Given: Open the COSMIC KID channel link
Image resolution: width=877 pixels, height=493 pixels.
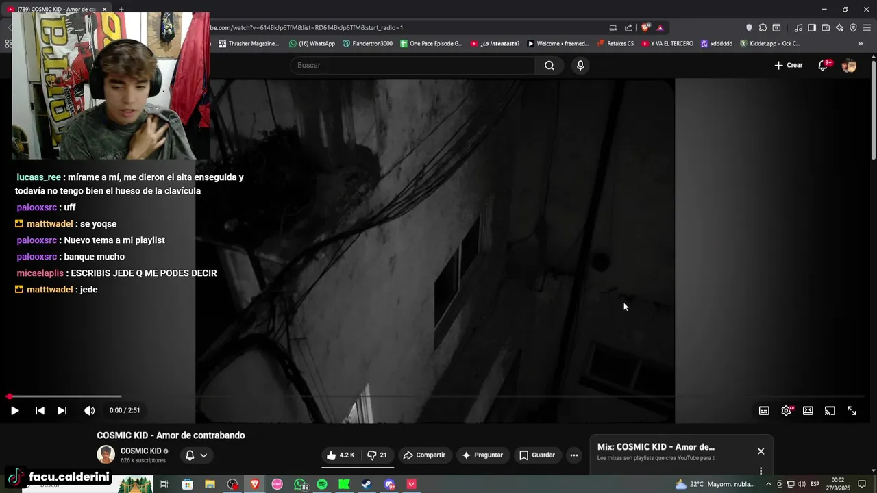Looking at the screenshot, I should pos(140,451).
